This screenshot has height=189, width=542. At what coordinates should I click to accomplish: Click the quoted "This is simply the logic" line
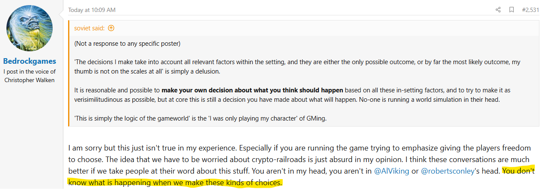200,118
